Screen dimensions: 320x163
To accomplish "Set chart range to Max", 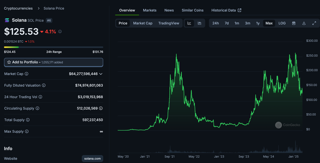I will (269, 23).
